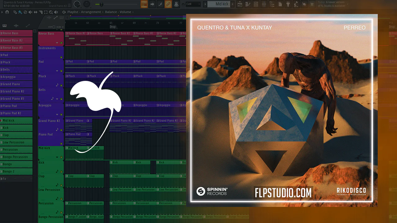397x223 pixels.
Task: Open the browser and plugin picker view
Action: pyautogui.click(x=272, y=4)
